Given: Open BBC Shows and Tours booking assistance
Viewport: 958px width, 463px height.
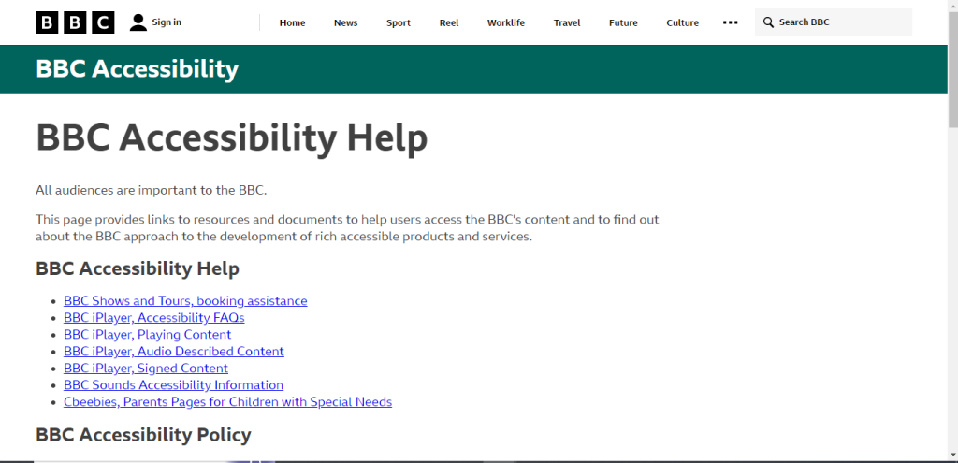Looking at the screenshot, I should pyautogui.click(x=185, y=300).
